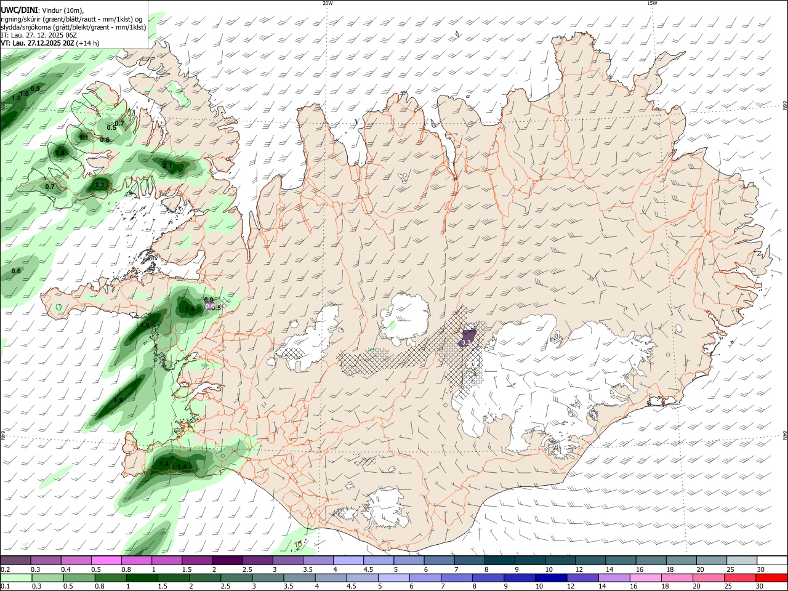
Task: Pick the top-row legend swatch labeled 0.4
Action: (x=76, y=560)
